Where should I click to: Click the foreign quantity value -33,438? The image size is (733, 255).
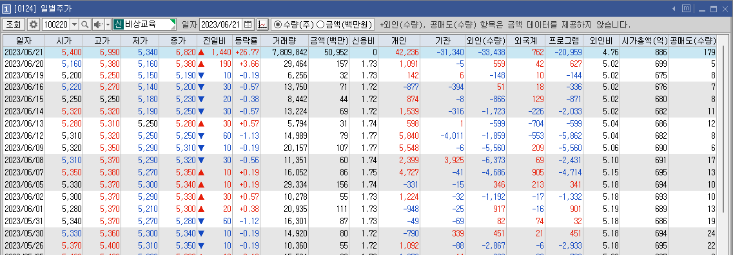coord(491,52)
